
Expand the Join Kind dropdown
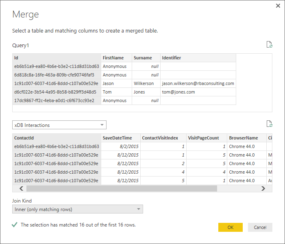tap(78, 209)
